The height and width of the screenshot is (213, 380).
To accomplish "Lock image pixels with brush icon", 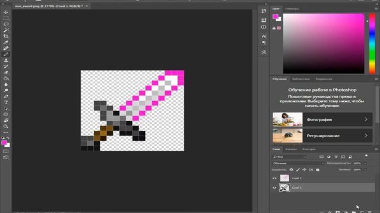I will pos(298,170).
